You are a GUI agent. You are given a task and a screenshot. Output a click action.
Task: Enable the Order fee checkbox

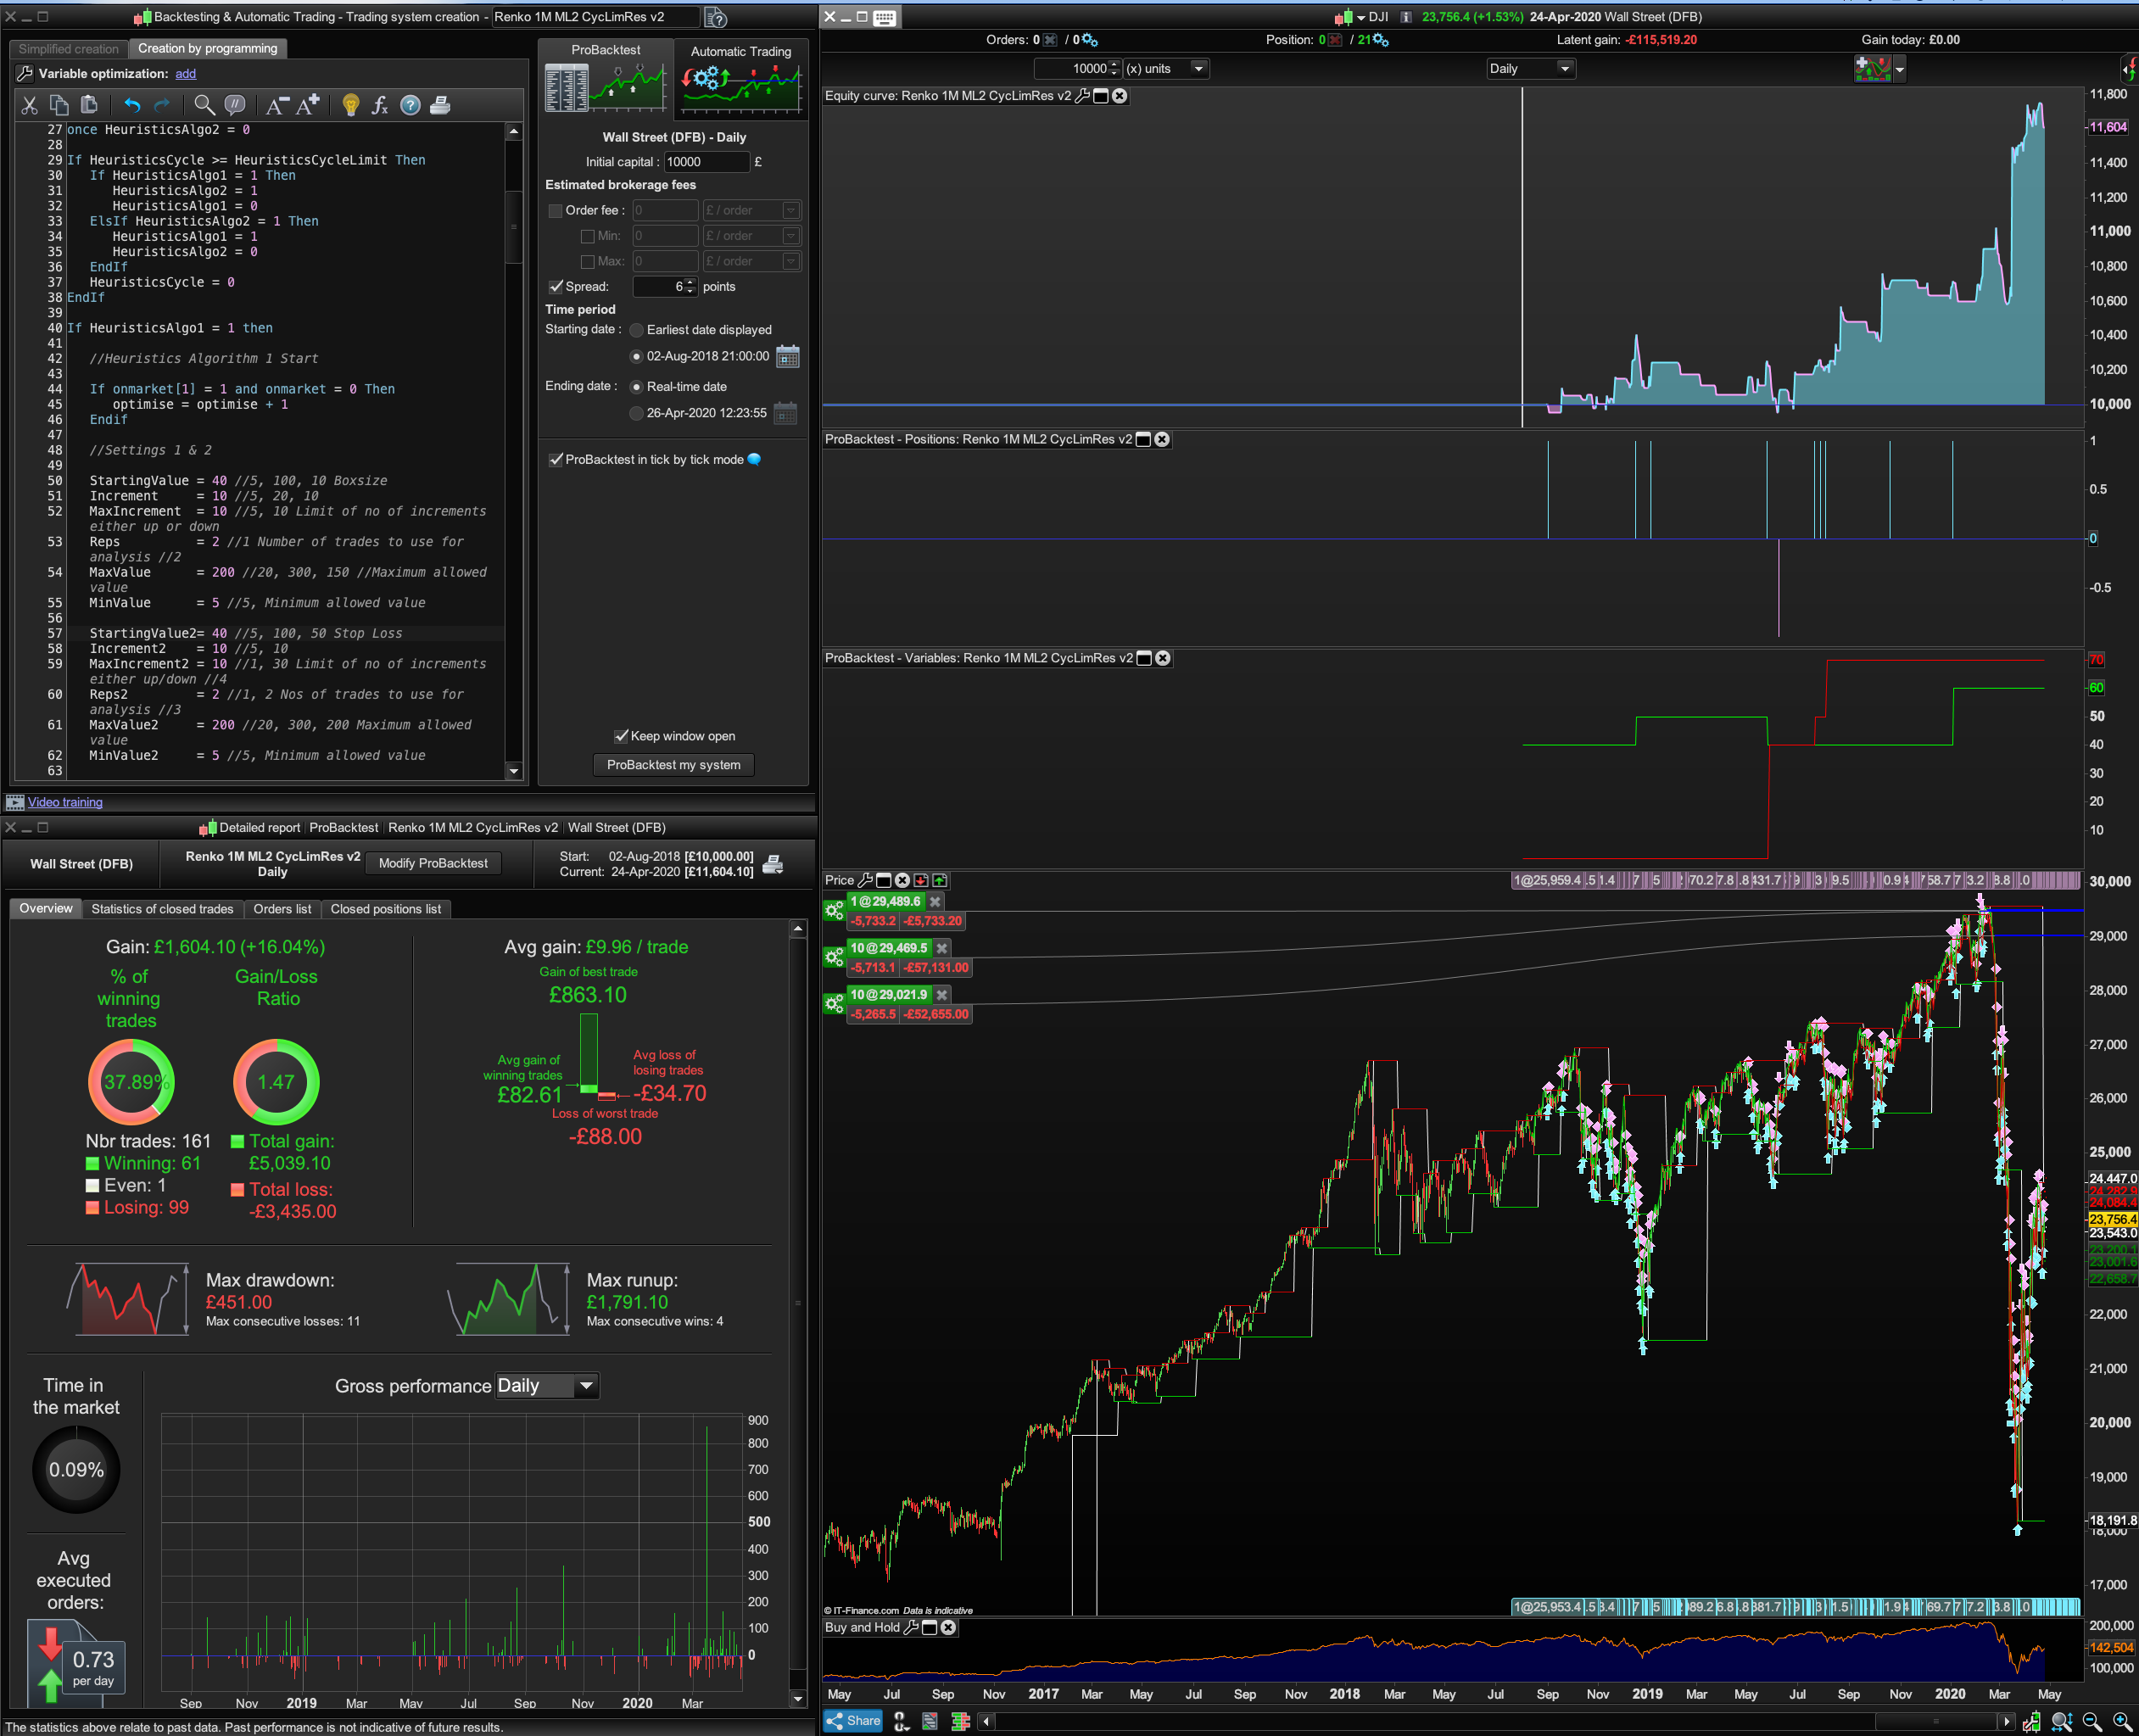click(556, 211)
